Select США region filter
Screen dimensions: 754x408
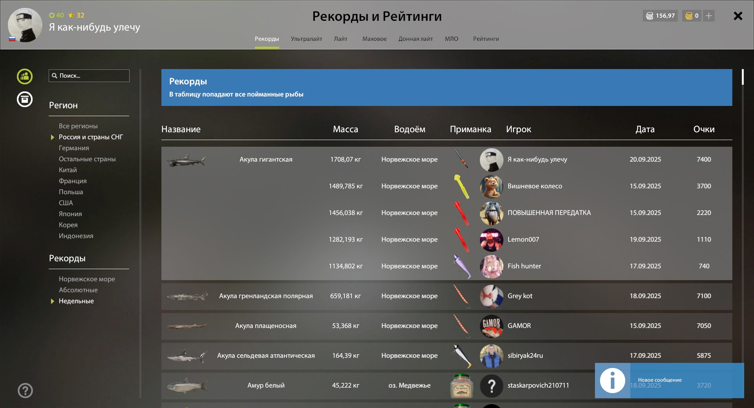(66, 203)
